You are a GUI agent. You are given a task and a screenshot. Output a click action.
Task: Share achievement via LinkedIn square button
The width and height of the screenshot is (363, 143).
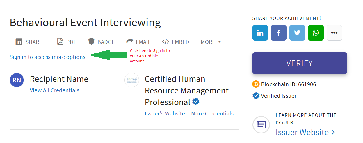click(x=260, y=33)
